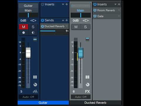The height and width of the screenshot is (106, 141).
Task: Bypass the Gate insert
Action: (95, 16)
